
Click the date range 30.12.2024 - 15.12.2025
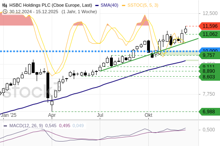(x=34, y=12)
